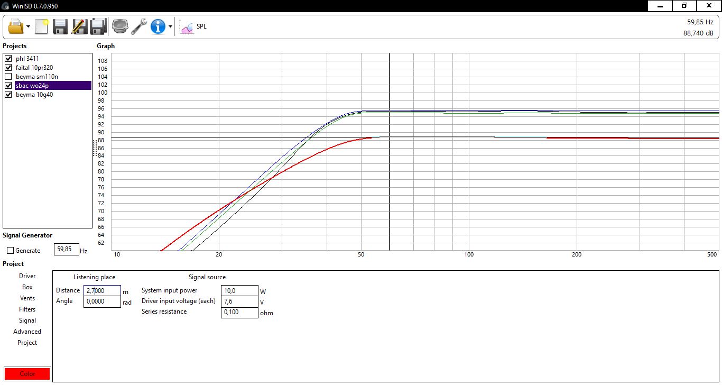Save all projects with multi-disk icon
The height and width of the screenshot is (385, 722).
[x=98, y=26]
